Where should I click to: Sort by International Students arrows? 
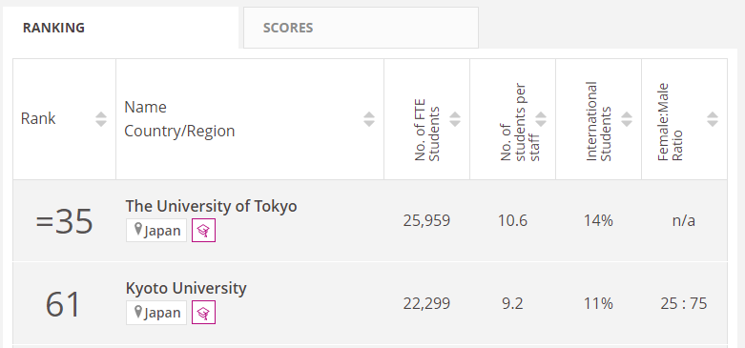point(627,119)
